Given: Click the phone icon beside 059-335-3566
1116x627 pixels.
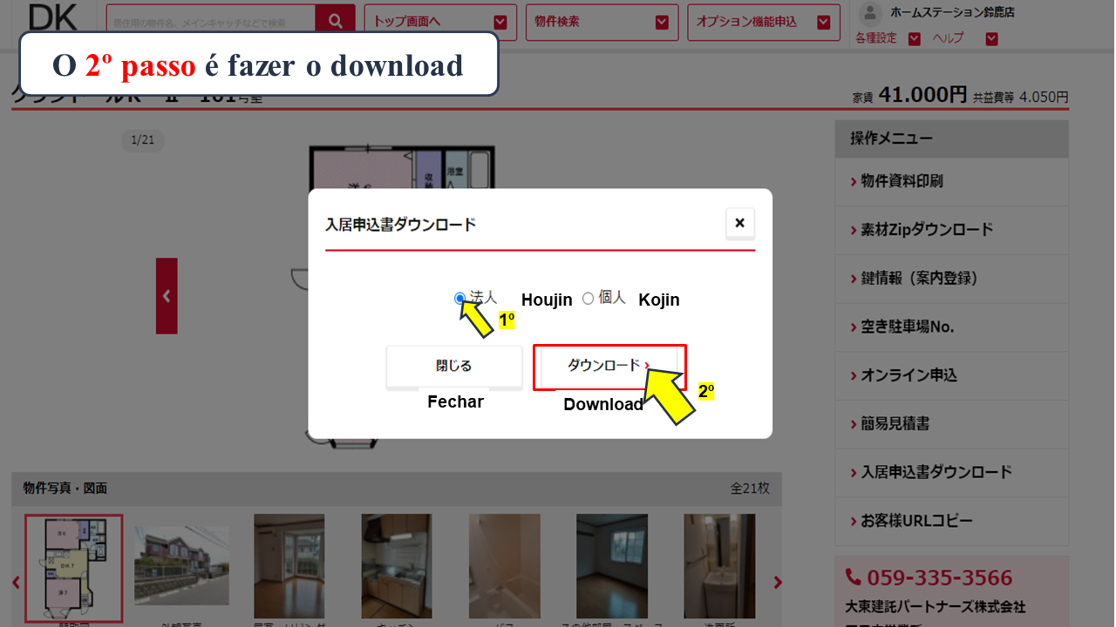Looking at the screenshot, I should [853, 577].
